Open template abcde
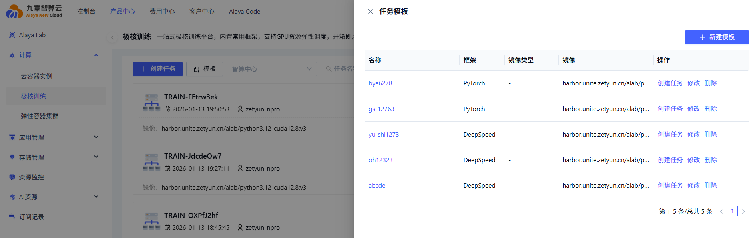The width and height of the screenshot is (751, 238). point(377,185)
